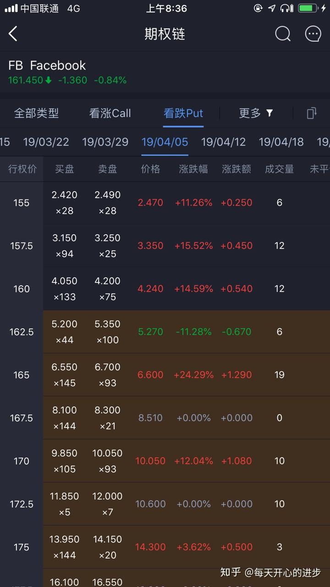Select the 看跌Put tab
Screen dimensions: 330x587
pos(183,113)
